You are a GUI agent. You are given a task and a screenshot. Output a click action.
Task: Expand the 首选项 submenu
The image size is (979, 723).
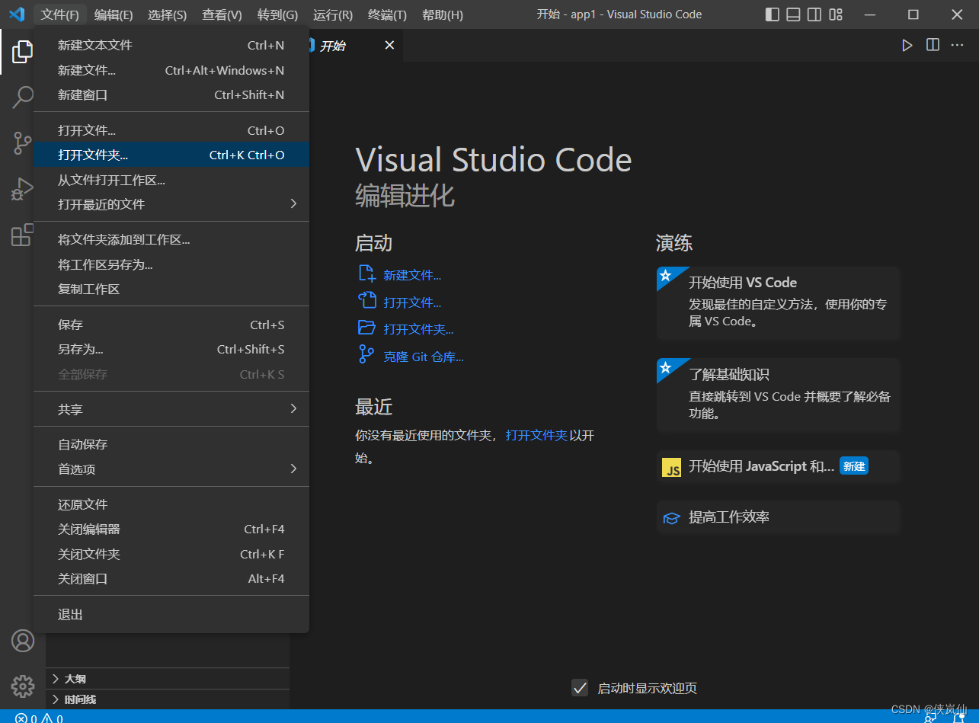pos(171,469)
